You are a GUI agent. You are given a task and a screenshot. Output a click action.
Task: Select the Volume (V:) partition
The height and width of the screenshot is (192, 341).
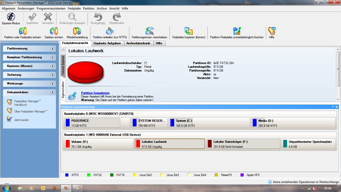pyautogui.click(x=99, y=144)
